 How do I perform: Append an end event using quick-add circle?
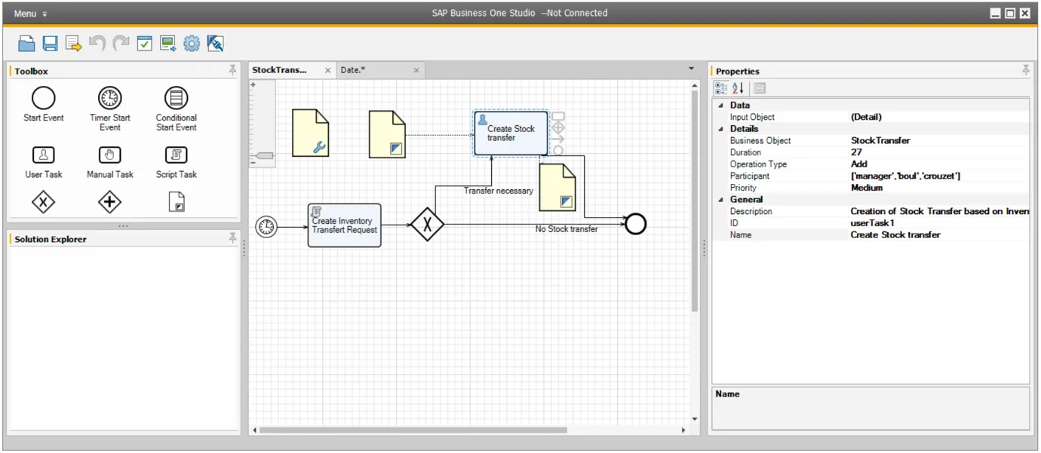click(x=558, y=150)
